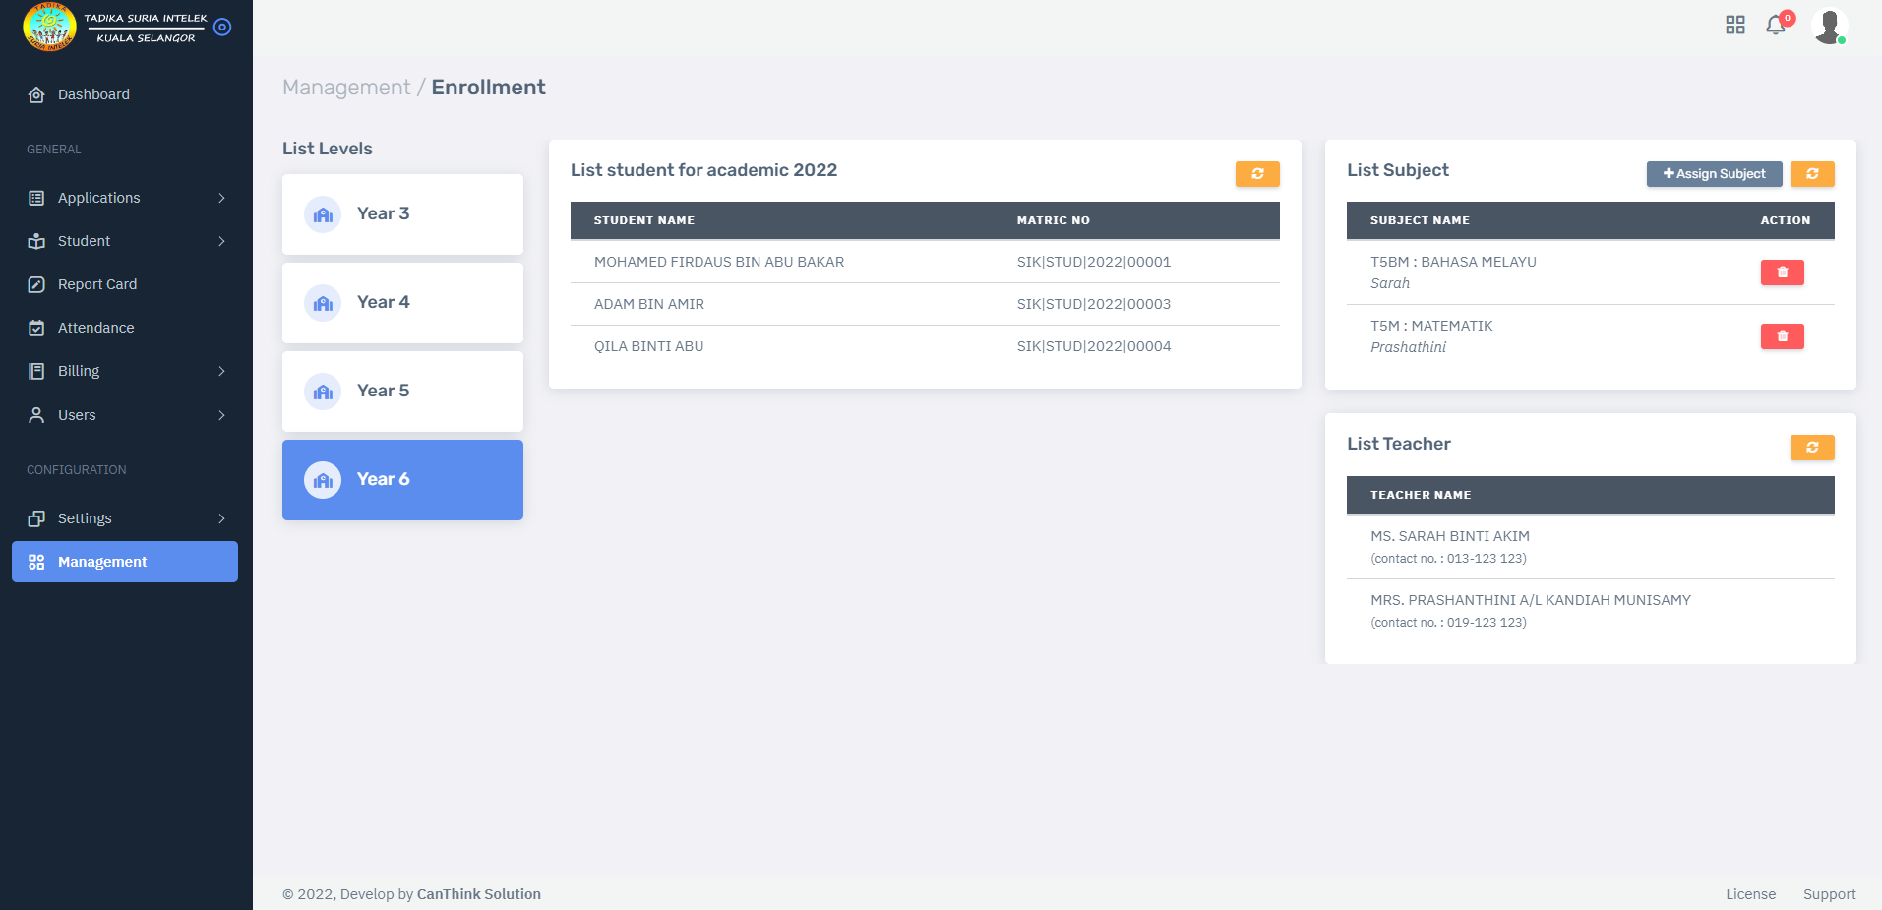This screenshot has height=910, width=1882.
Task: Expand the Settings submenu
Action: point(125,518)
